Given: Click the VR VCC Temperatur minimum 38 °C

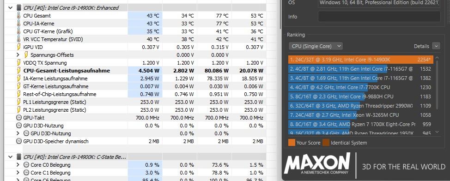Looking at the screenshot, I should [x=188, y=39].
